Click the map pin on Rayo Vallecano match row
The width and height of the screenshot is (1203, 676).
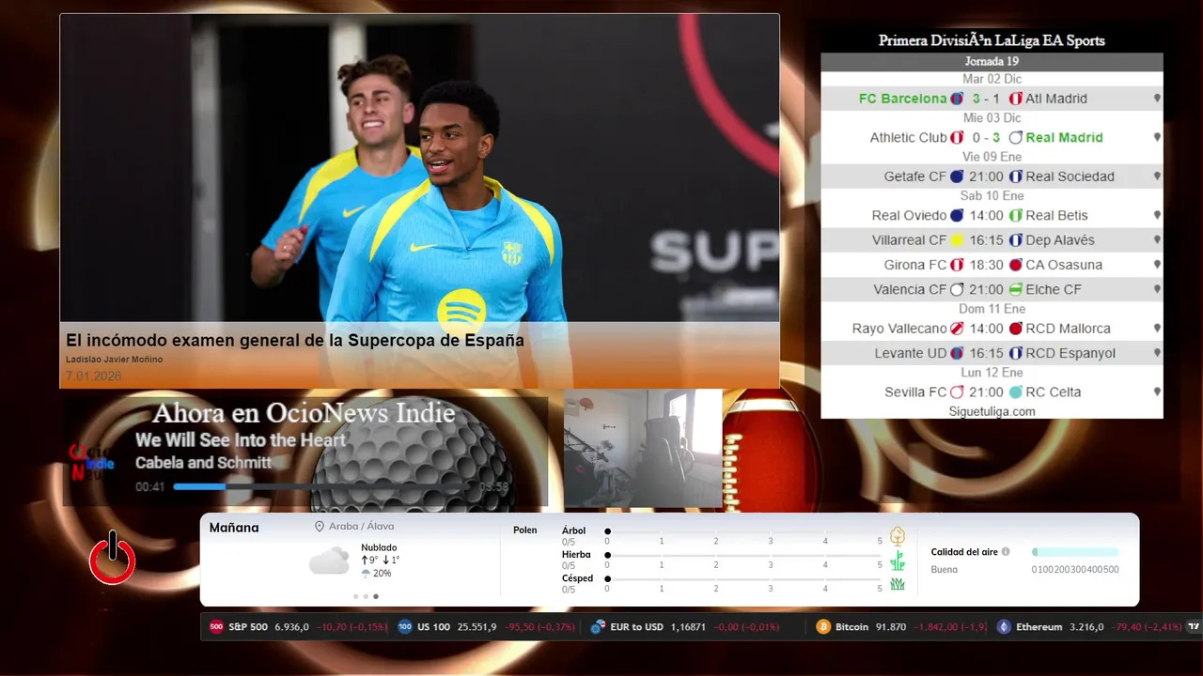[1157, 329]
